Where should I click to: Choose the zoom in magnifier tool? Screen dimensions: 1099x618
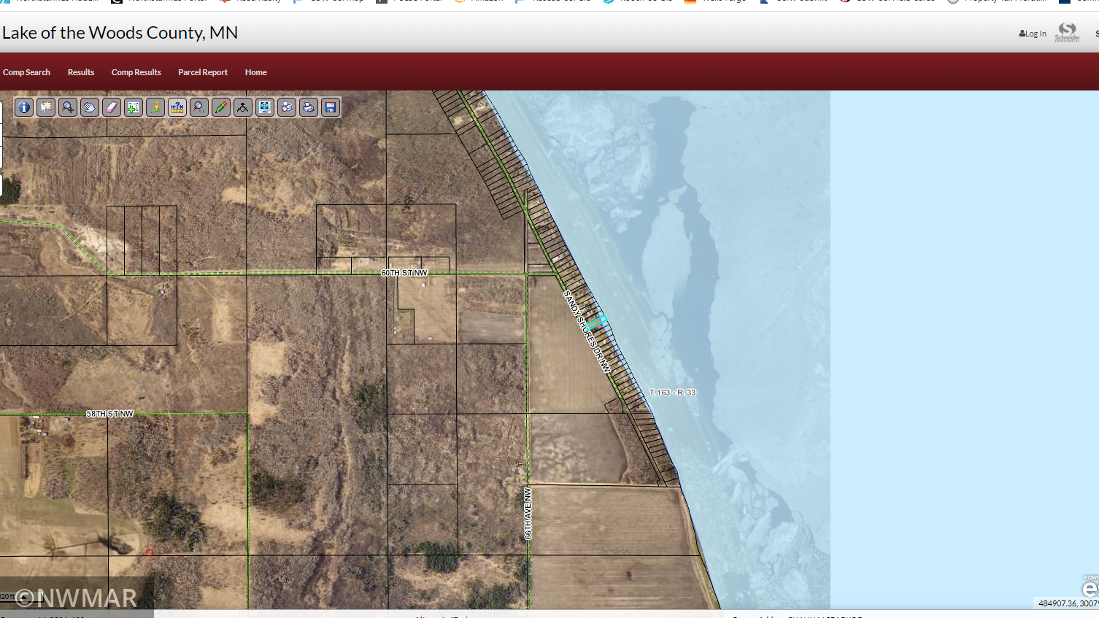click(68, 108)
